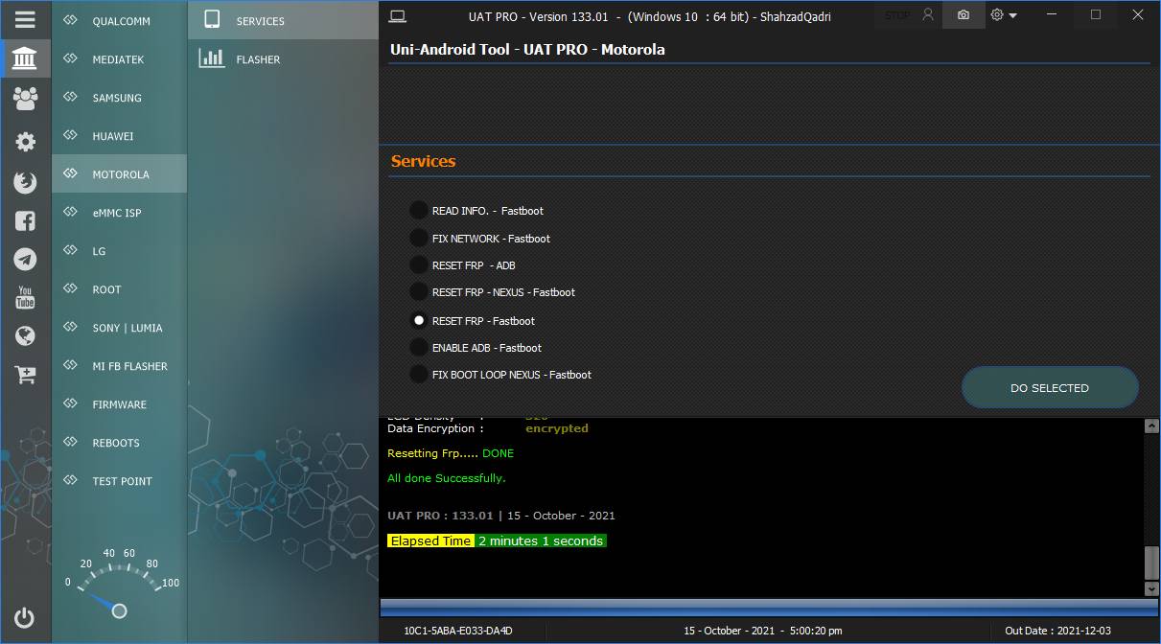Screen dimensions: 1161x644
Task: Click the 'All done Successfully.' log line
Action: point(447,477)
